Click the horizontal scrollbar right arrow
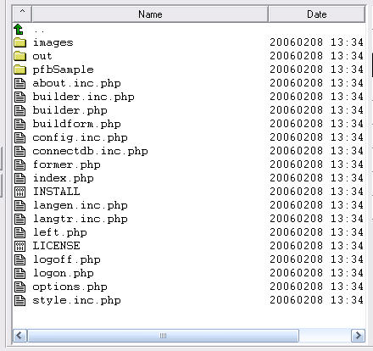This screenshot has height=351, width=373. click(x=358, y=336)
